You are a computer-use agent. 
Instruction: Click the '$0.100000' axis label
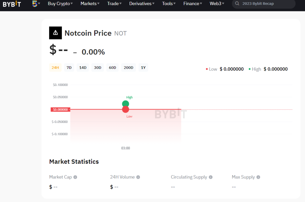coord(60,85)
